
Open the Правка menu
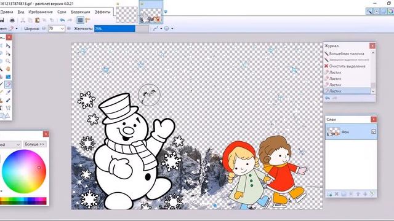[x=7, y=12]
